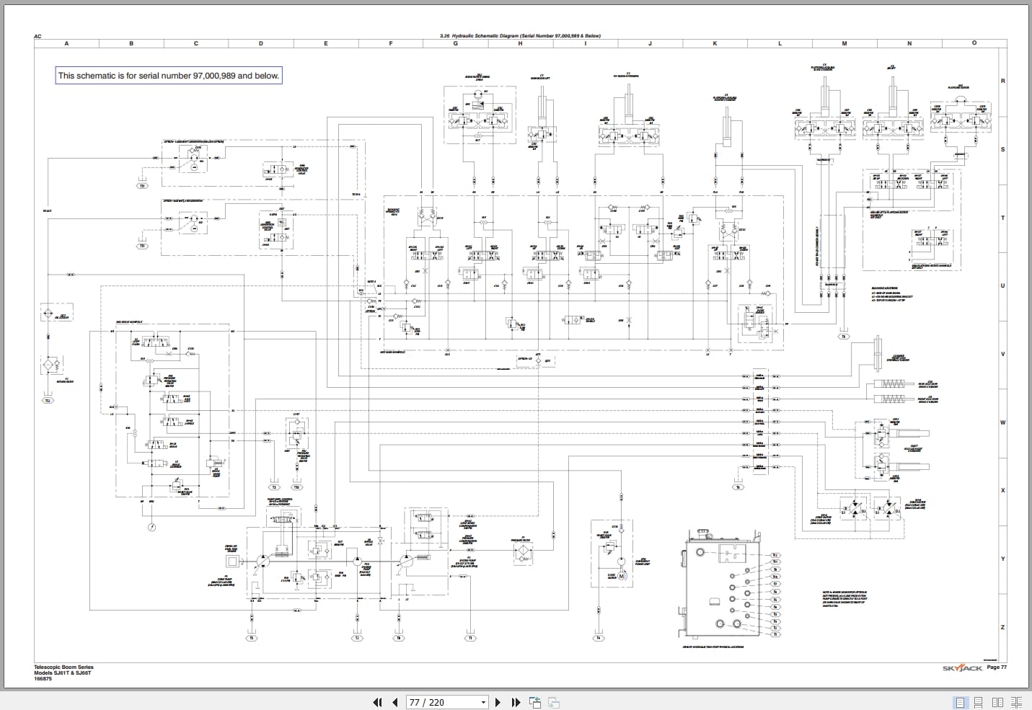
Task: Switch to continuous page view
Action: [979, 702]
